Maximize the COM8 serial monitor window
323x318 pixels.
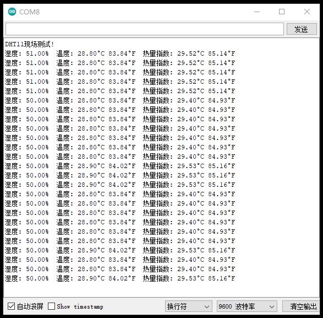click(282, 12)
